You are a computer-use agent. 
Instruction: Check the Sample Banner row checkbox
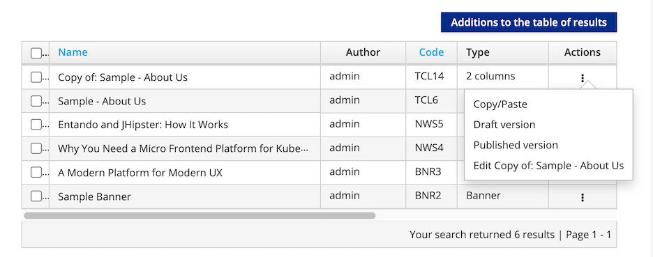pyautogui.click(x=36, y=196)
